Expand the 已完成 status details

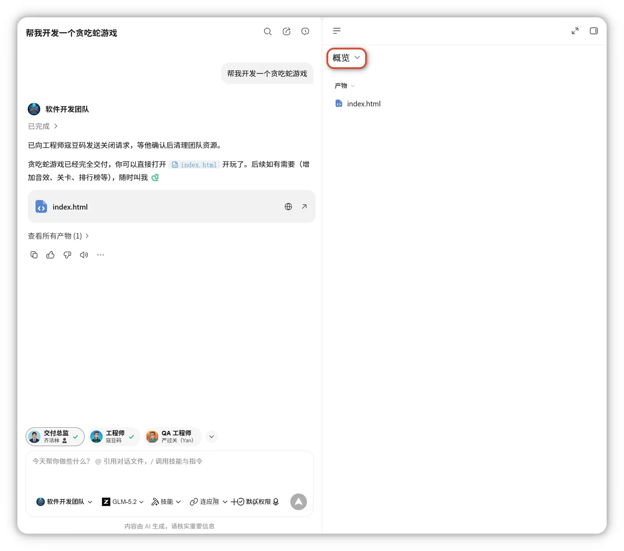[x=43, y=126]
